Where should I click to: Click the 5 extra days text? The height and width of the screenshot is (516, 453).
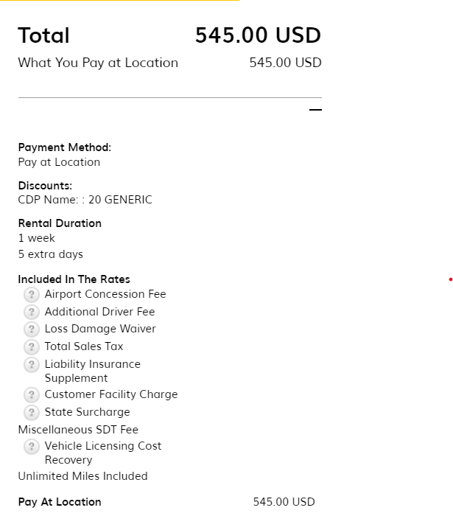[x=50, y=254]
